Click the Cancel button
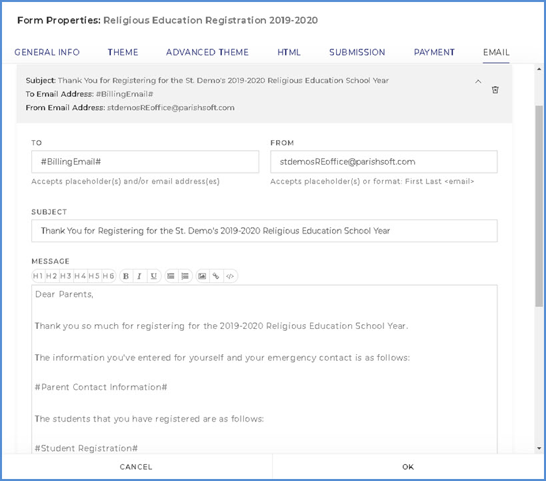 pos(136,467)
